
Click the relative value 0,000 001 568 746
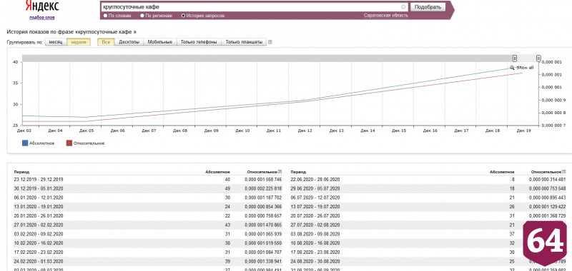click(x=263, y=179)
